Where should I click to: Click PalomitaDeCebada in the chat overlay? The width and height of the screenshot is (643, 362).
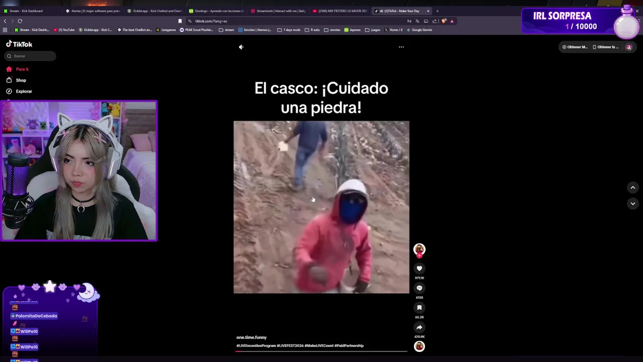coord(36,316)
